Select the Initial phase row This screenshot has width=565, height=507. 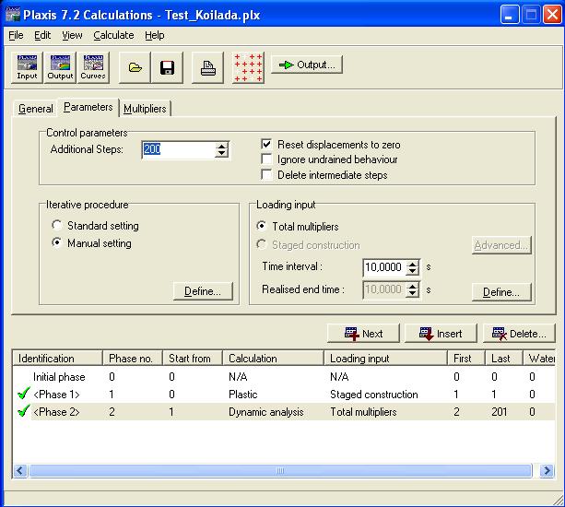coord(284,376)
